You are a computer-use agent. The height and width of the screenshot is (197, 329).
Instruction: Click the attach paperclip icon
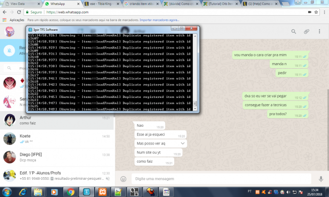[x=307, y=32]
